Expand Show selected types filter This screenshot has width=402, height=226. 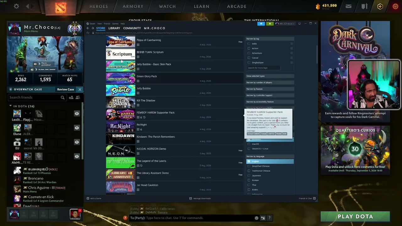[270, 76]
